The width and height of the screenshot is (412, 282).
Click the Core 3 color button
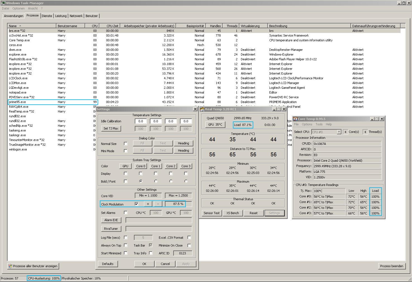pos(186,166)
